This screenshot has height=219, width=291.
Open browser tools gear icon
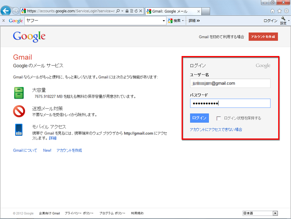click(x=286, y=11)
